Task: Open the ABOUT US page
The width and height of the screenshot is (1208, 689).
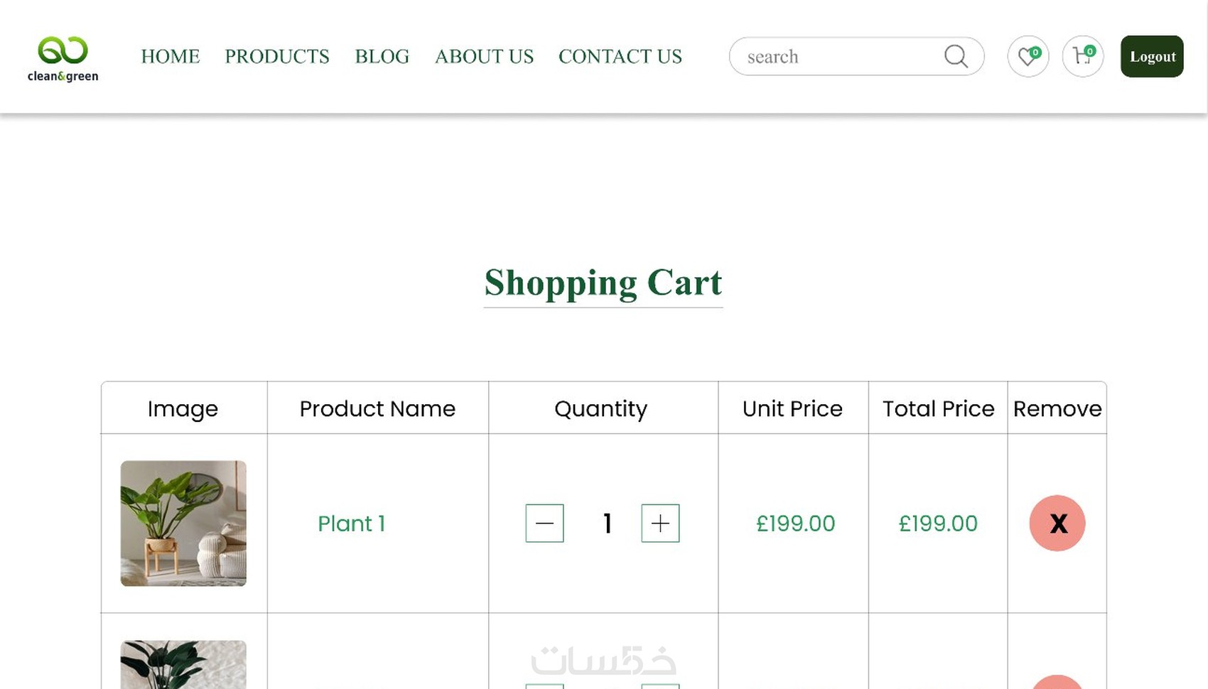Action: (484, 56)
